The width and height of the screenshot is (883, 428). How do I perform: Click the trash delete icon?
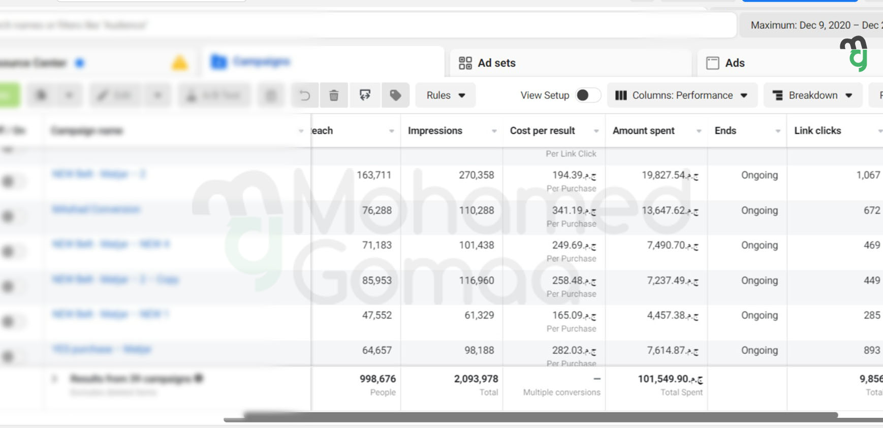tap(334, 95)
